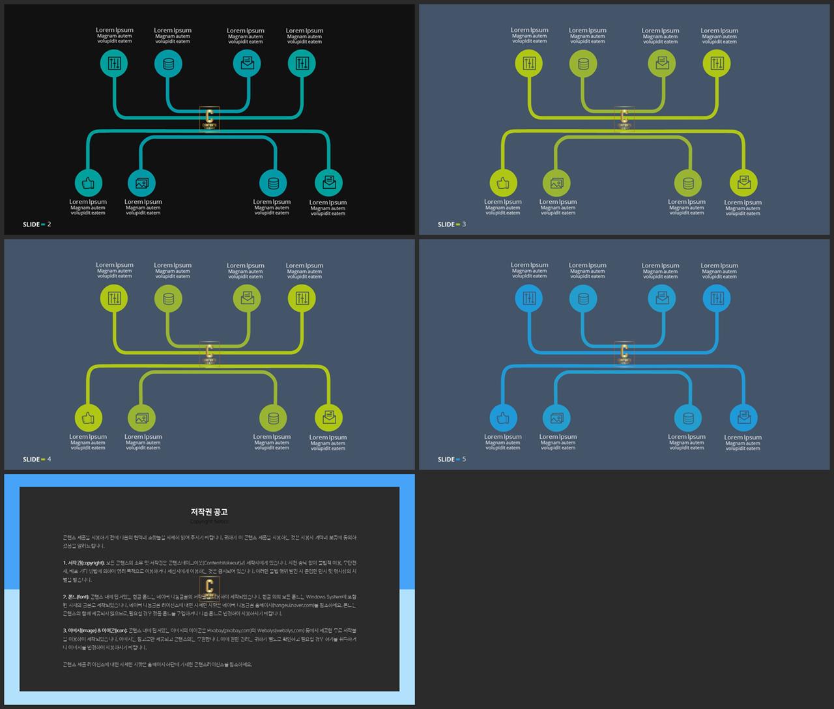Screen dimensions: 834x709
Task: Click the green picture icon in slide 3
Action: 556,183
